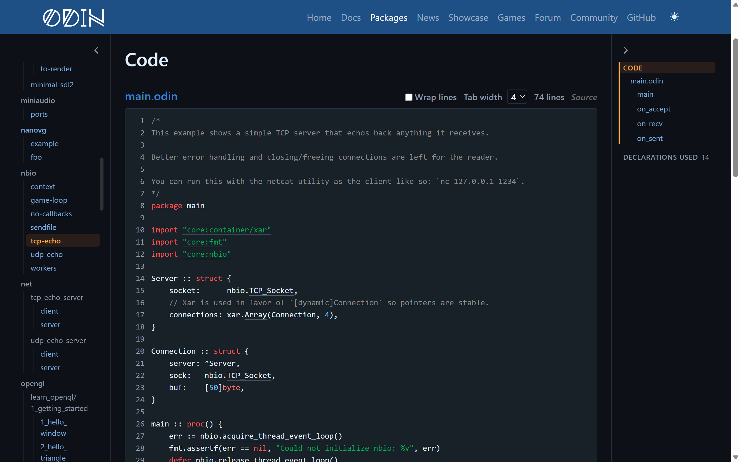Expand the DECLARATIONS USED section
This screenshot has height=462, width=740.
pos(666,157)
